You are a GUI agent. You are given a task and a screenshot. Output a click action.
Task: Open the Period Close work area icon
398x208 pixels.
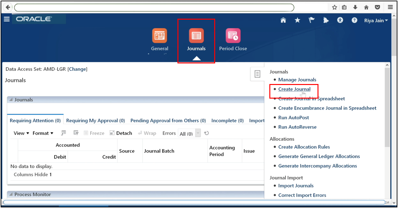233,36
